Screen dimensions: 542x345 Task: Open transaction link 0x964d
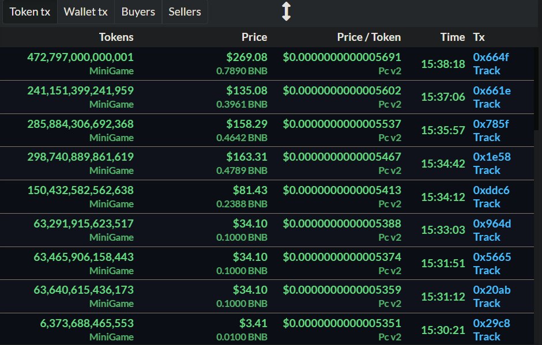tap(492, 223)
